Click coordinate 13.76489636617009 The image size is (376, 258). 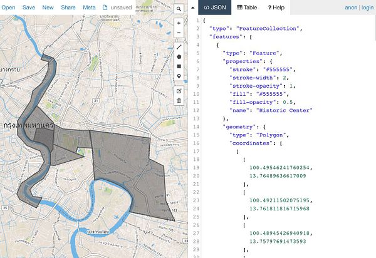278,176
